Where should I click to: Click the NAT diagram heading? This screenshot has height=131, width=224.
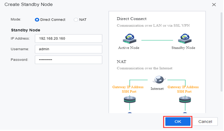point(122,62)
